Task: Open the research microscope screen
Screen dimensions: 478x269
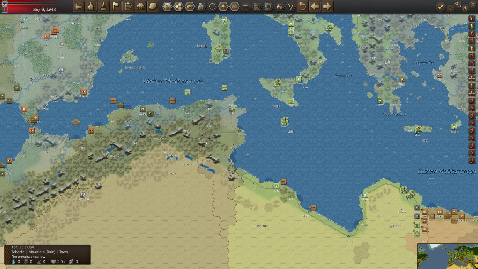Action: pyautogui.click(x=103, y=6)
